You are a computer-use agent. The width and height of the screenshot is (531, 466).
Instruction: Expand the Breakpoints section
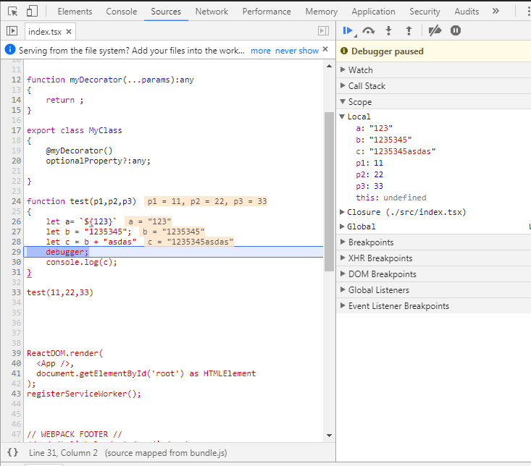click(433, 242)
